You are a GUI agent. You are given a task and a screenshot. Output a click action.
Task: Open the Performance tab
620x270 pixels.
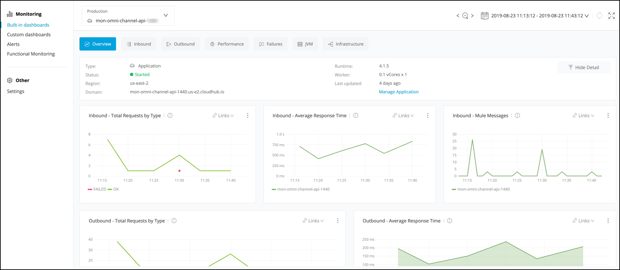click(227, 44)
